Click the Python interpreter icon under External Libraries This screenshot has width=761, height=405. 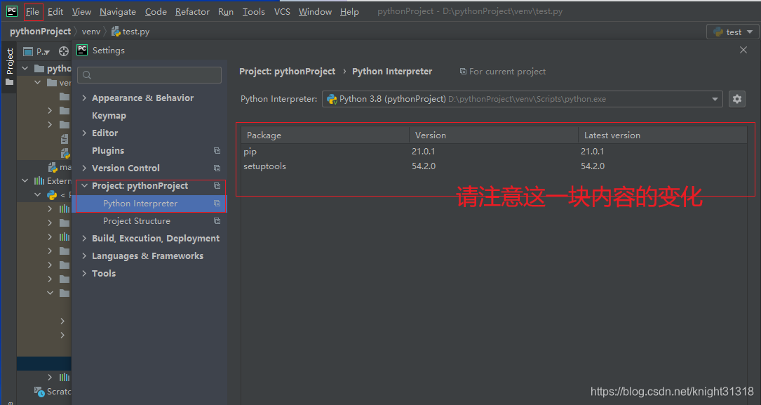click(52, 194)
